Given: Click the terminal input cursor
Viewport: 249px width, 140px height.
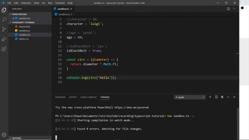Looking at the screenshot, I should 56,137.
